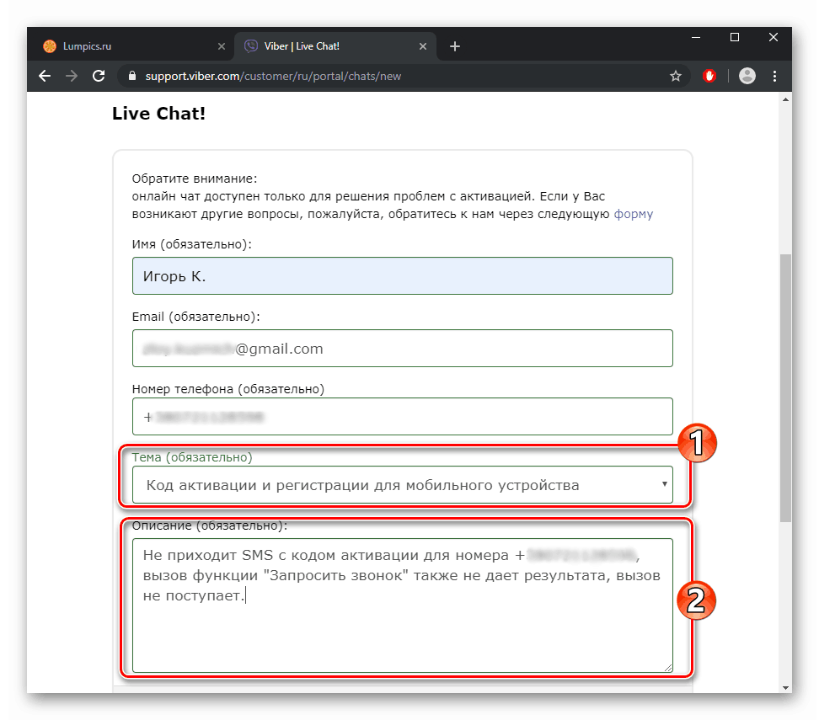Follow the 'форму' link
The image size is (819, 720).
pos(633,214)
